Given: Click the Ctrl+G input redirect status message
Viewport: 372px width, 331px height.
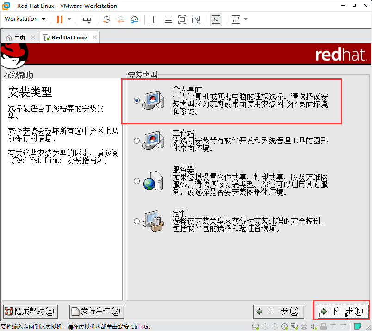Looking at the screenshot, I should coord(76,327).
